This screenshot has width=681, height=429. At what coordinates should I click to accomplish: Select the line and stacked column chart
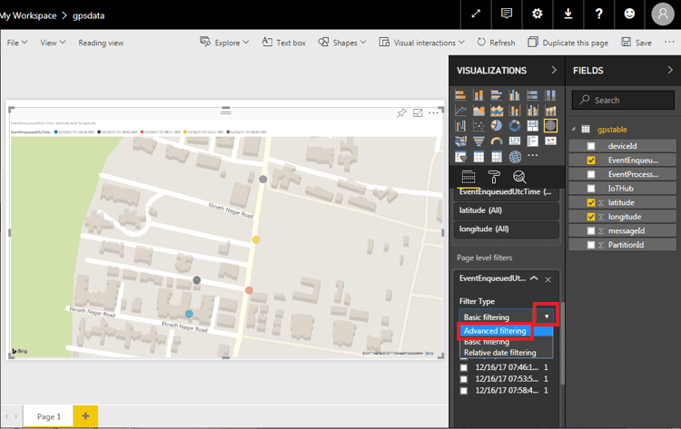pos(515,111)
